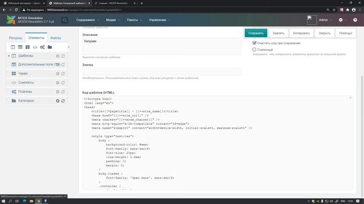Click the Закрыть button
This screenshot has width=364, height=204.
324,33
